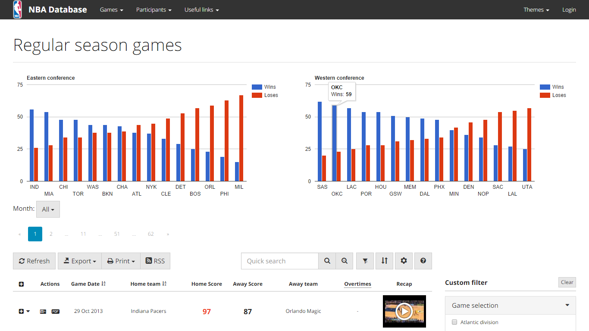Expand all rows via header plus icon

[22, 284]
